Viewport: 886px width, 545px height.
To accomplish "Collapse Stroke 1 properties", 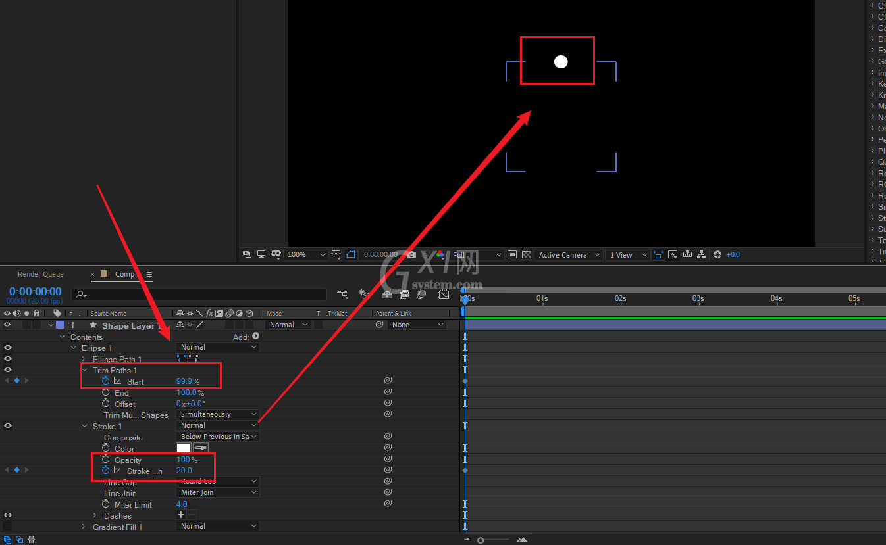I will coord(84,426).
